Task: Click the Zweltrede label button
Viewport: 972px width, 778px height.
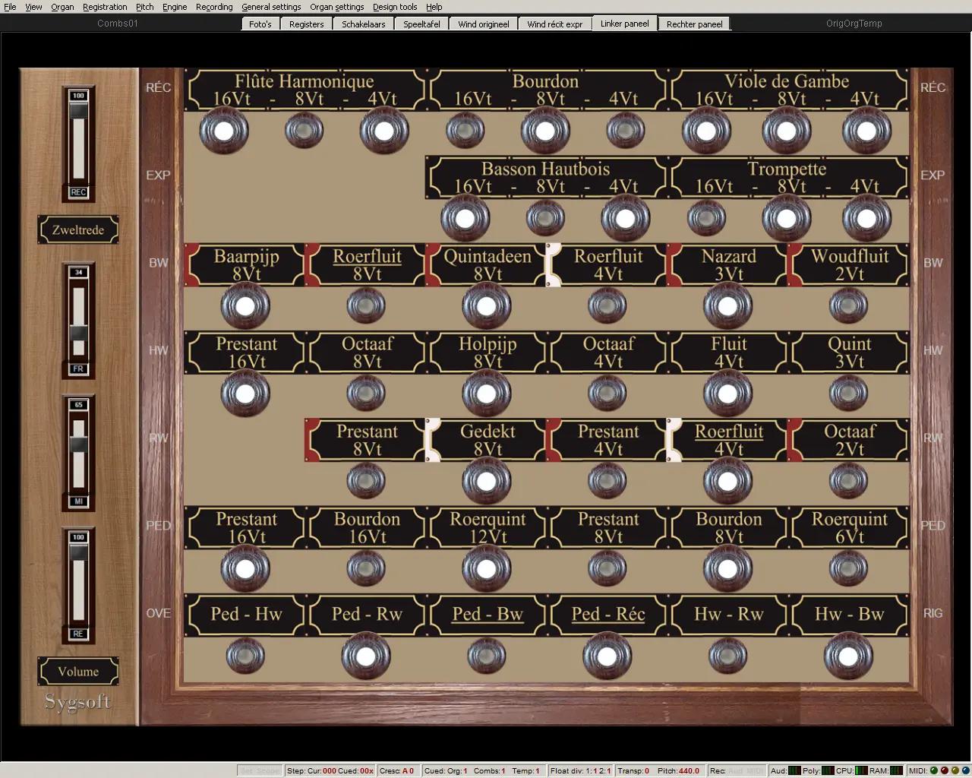Action: [78, 230]
